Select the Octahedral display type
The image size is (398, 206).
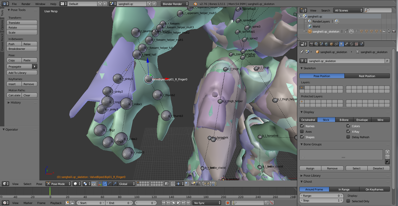point(308,120)
